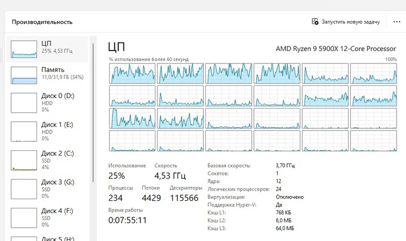Click the 'Поддержка Hyper-V:' label

click(232, 205)
